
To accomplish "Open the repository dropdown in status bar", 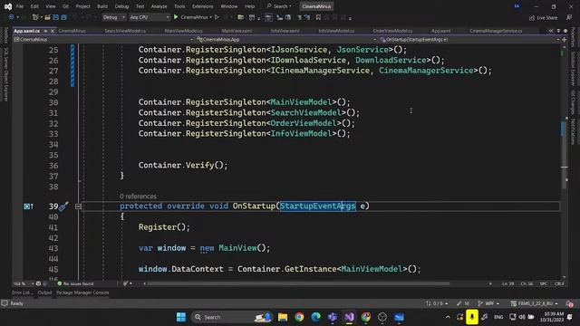I will coord(535,303).
